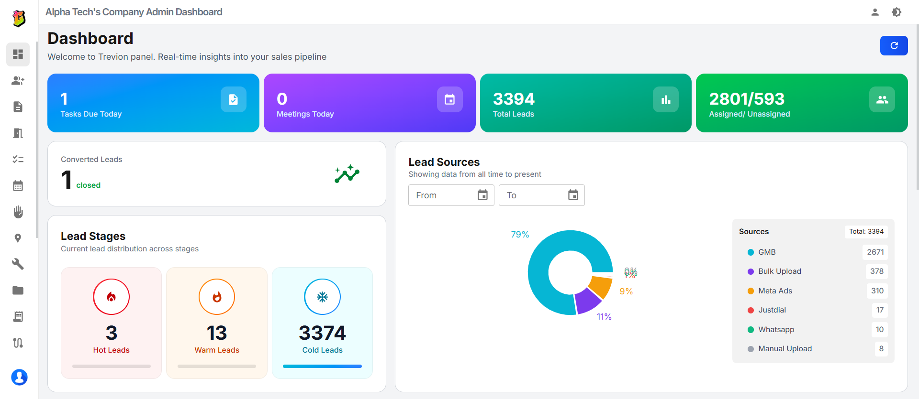This screenshot has width=919, height=399.
Task: Open the 3394 Total Leads card
Action: pos(586,103)
